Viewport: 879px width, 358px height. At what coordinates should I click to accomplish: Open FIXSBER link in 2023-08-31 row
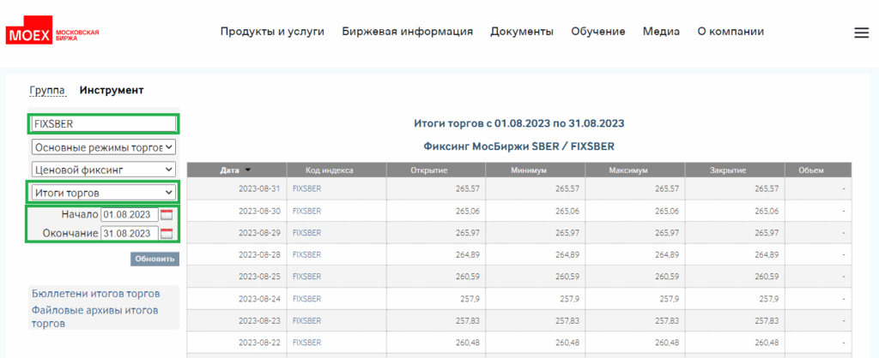(307, 189)
